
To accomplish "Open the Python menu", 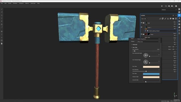I will pos(27,3).
